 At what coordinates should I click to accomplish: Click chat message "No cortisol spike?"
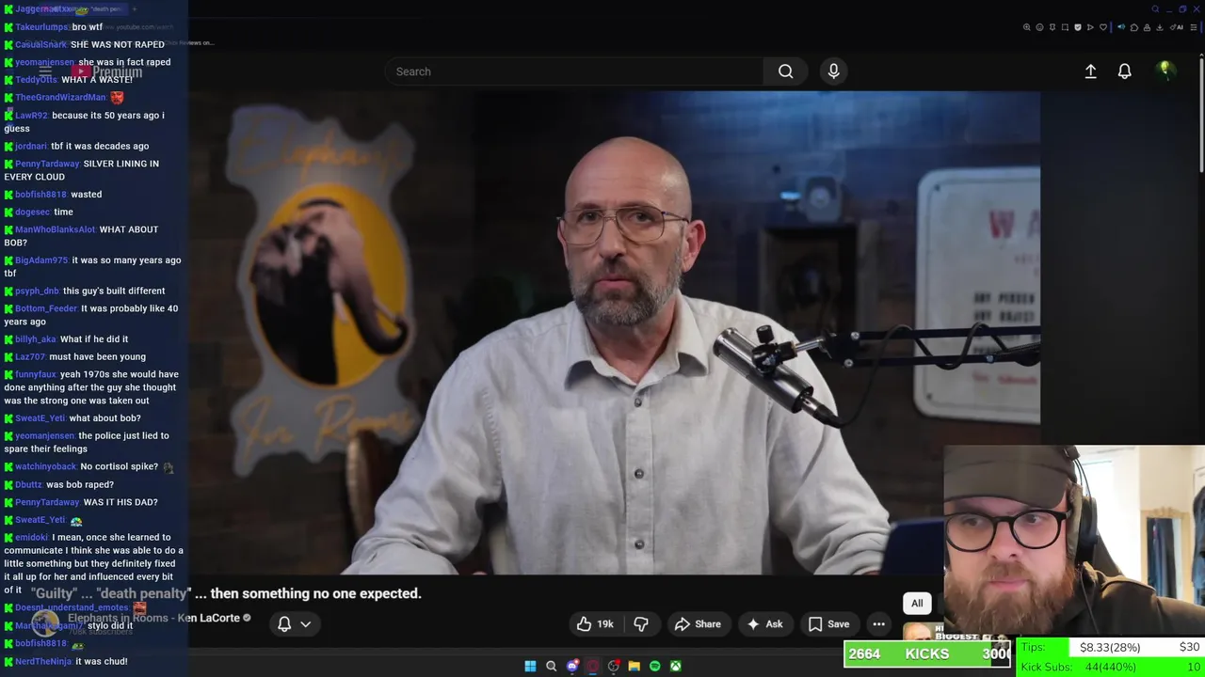(119, 466)
